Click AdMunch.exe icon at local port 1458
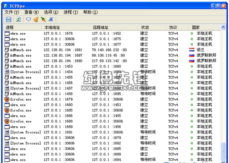229x163 pixels. coord(7,94)
